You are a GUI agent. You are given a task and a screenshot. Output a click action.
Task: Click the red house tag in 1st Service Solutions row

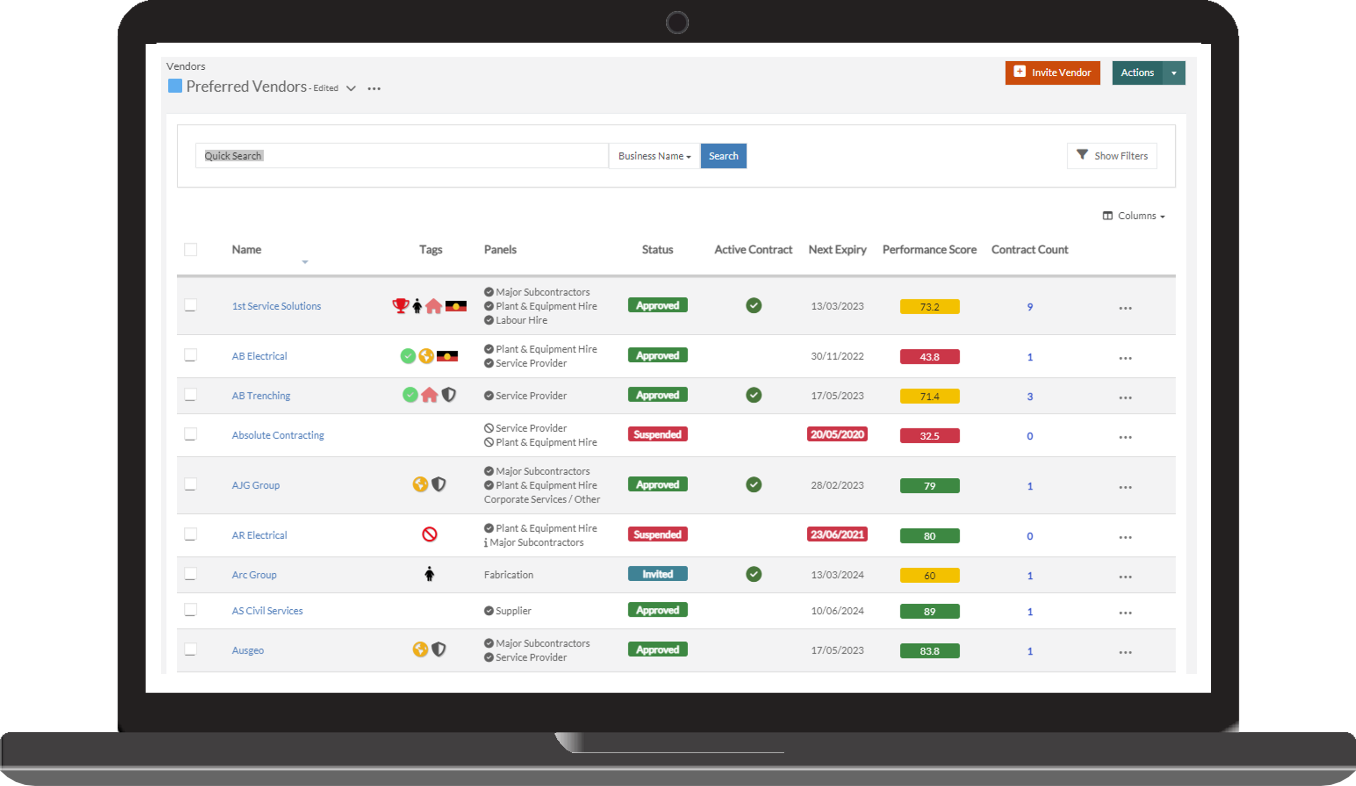(x=433, y=306)
